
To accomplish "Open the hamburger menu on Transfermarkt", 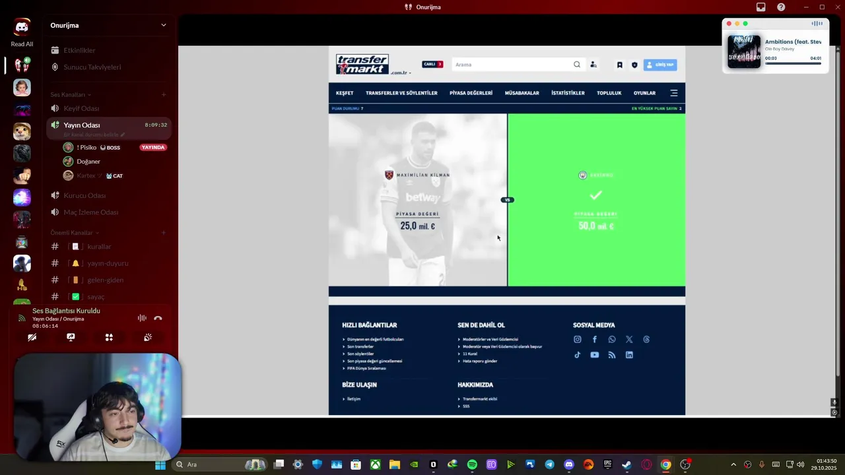I will [x=674, y=93].
